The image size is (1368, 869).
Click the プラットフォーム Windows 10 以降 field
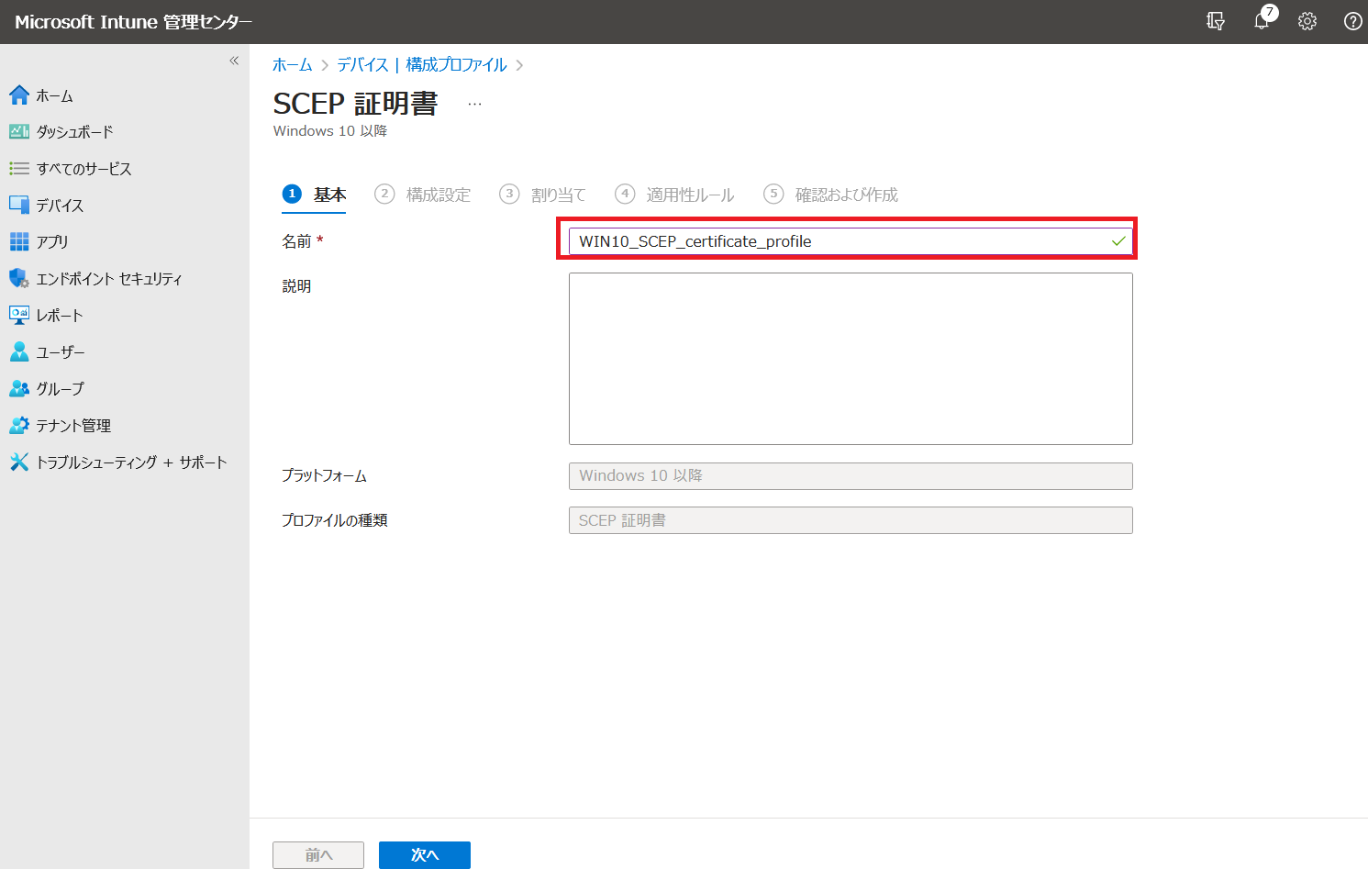coord(851,475)
